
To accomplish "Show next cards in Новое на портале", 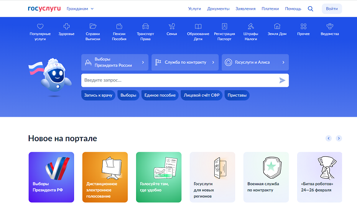I will pyautogui.click(x=339, y=139).
